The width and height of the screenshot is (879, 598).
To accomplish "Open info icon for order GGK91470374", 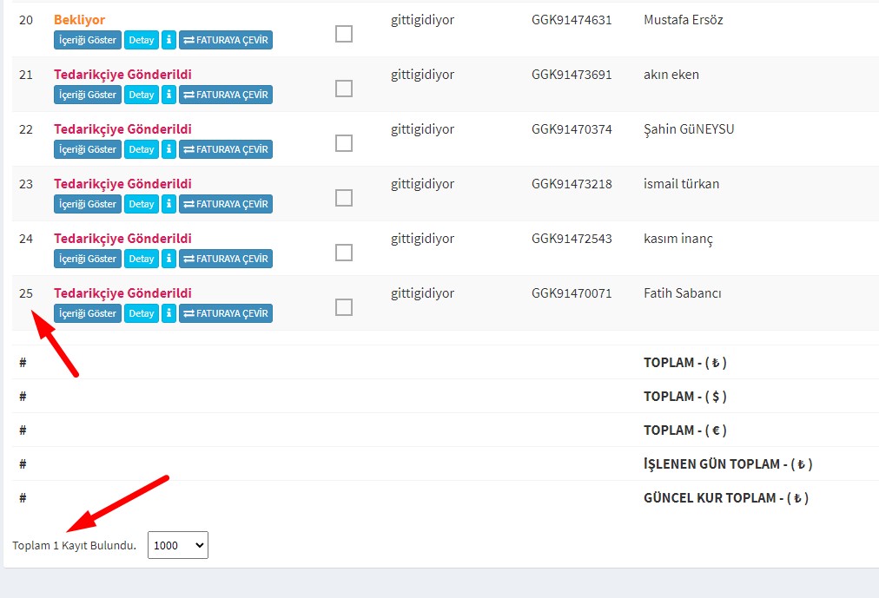I will click(x=169, y=149).
